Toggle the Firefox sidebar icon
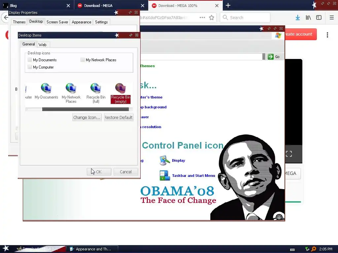 [x=319, y=18]
